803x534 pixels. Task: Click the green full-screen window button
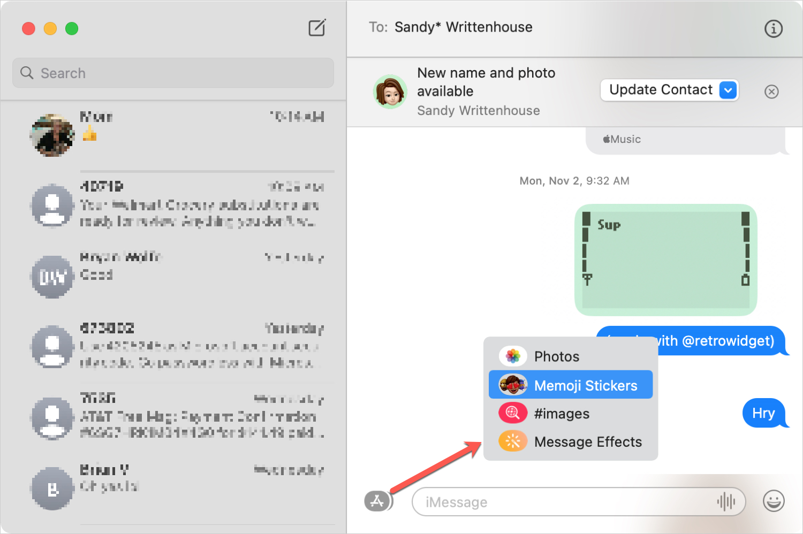point(72,28)
